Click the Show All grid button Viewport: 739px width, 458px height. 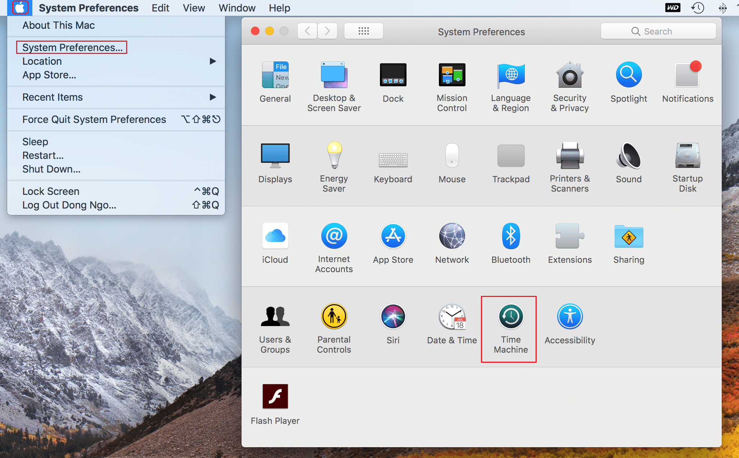363,31
